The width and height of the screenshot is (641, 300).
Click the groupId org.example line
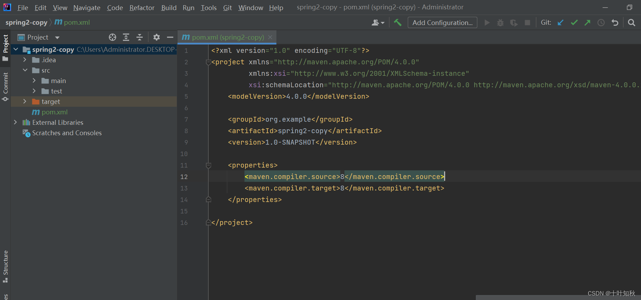pyautogui.click(x=290, y=119)
